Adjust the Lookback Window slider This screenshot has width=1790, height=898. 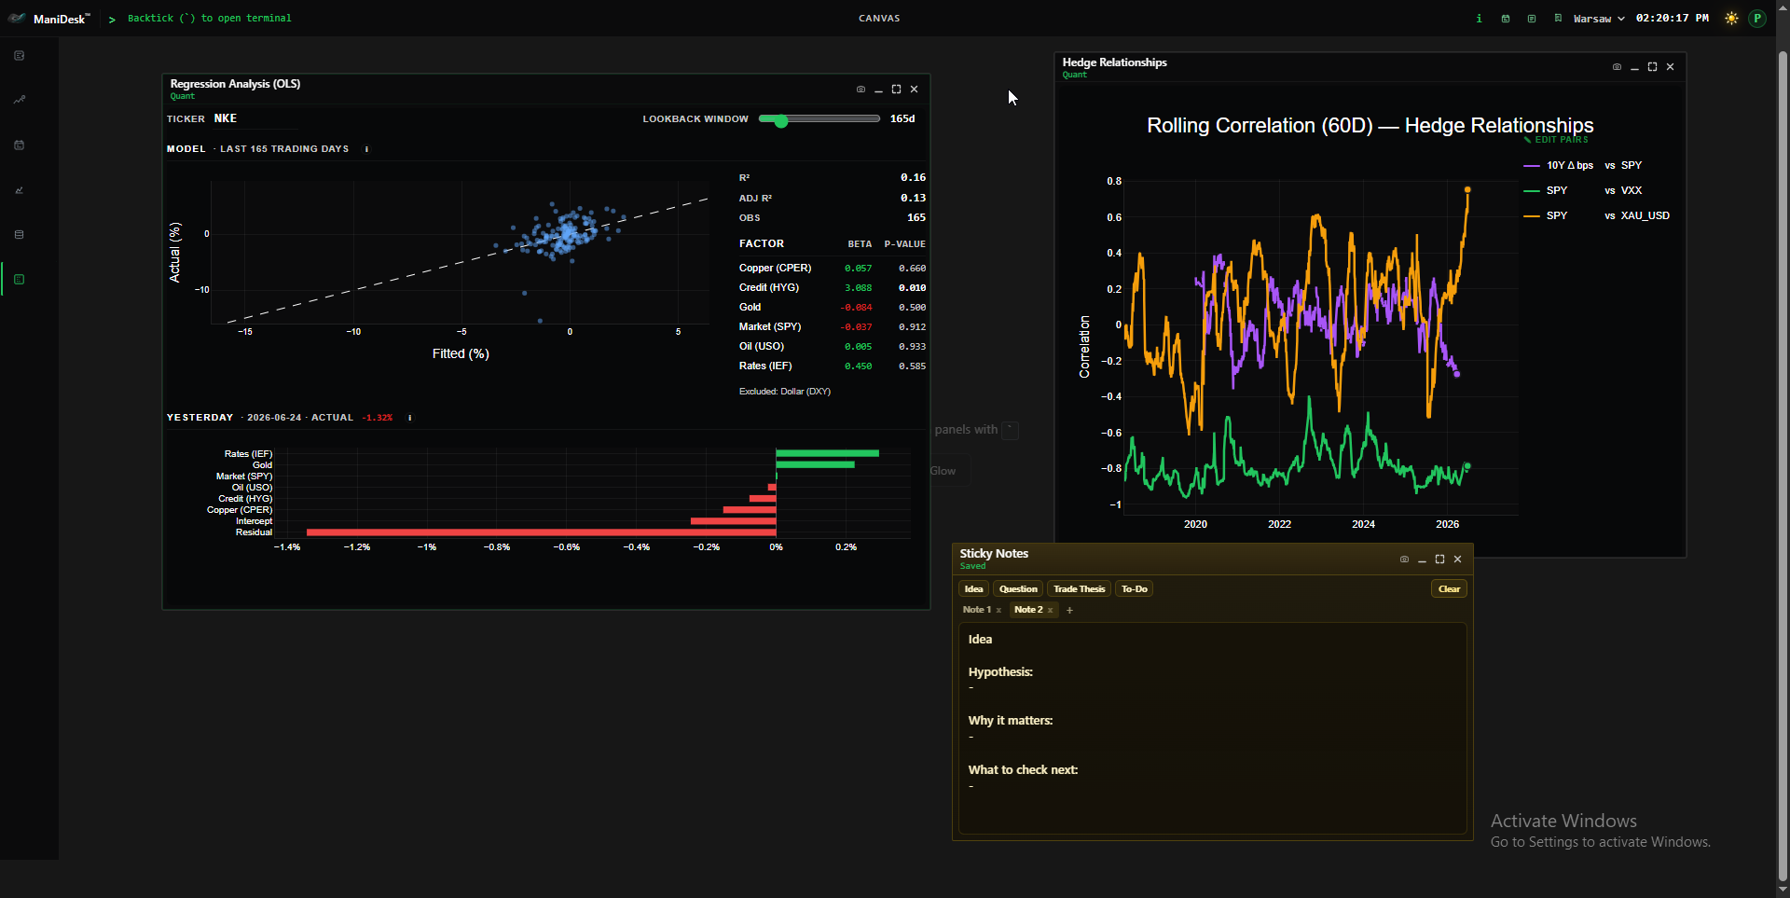(819, 119)
